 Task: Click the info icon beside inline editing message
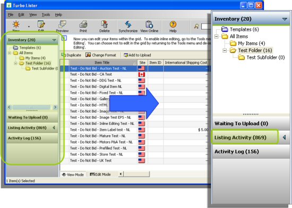click(x=64, y=38)
